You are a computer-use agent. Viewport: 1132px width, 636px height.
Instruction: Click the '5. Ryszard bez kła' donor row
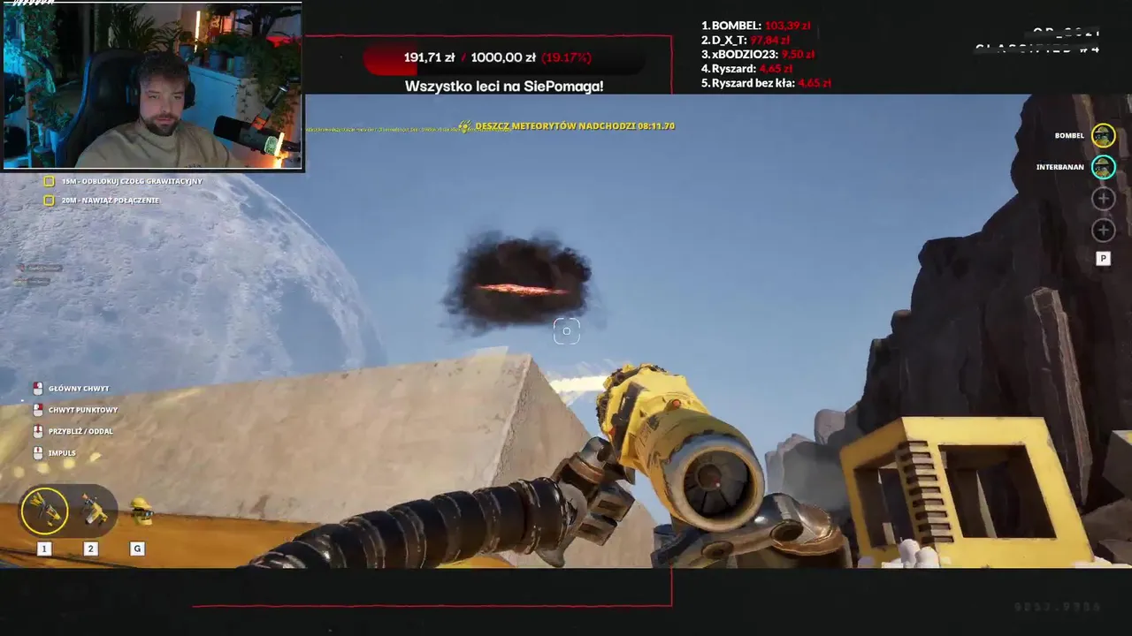click(x=766, y=83)
